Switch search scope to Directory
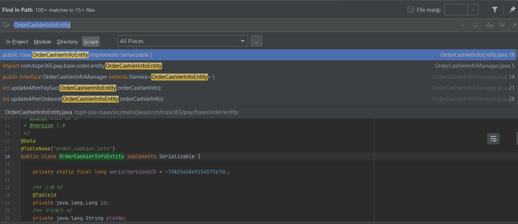Image resolution: width=518 pixels, height=224 pixels. tap(67, 42)
